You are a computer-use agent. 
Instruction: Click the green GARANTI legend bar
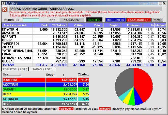[24, 89]
